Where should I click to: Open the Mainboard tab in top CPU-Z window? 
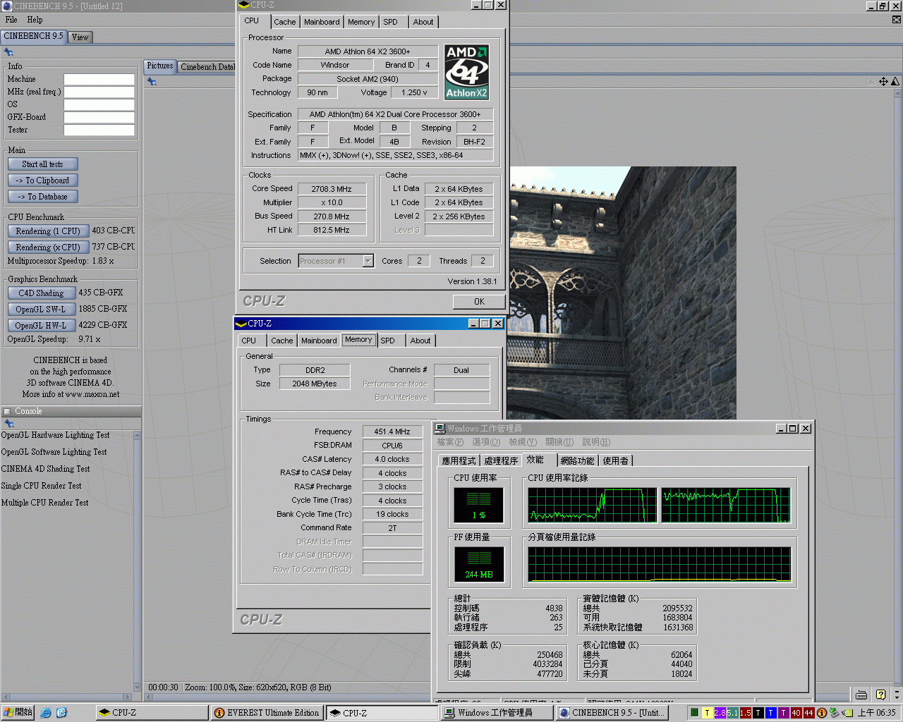pyautogui.click(x=322, y=22)
